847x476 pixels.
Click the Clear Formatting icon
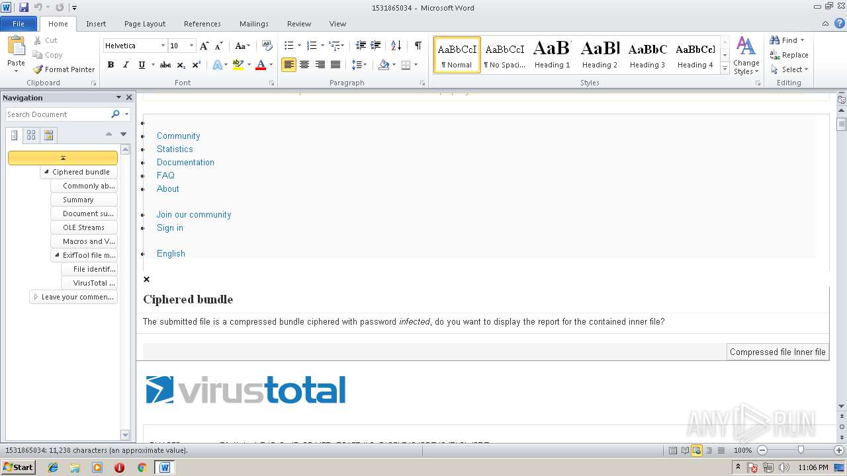[x=267, y=46]
